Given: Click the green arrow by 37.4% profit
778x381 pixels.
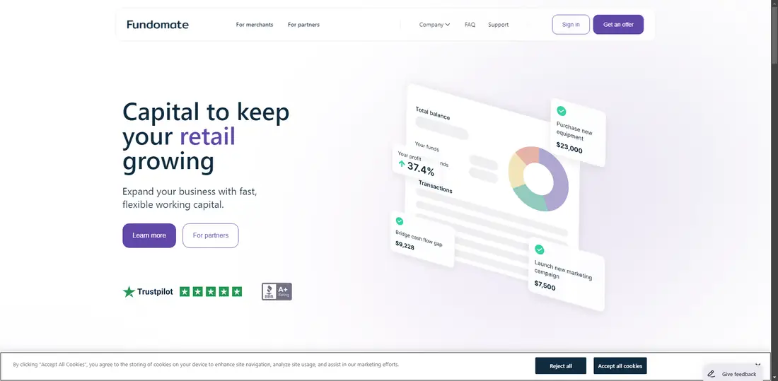Looking at the screenshot, I should point(402,164).
